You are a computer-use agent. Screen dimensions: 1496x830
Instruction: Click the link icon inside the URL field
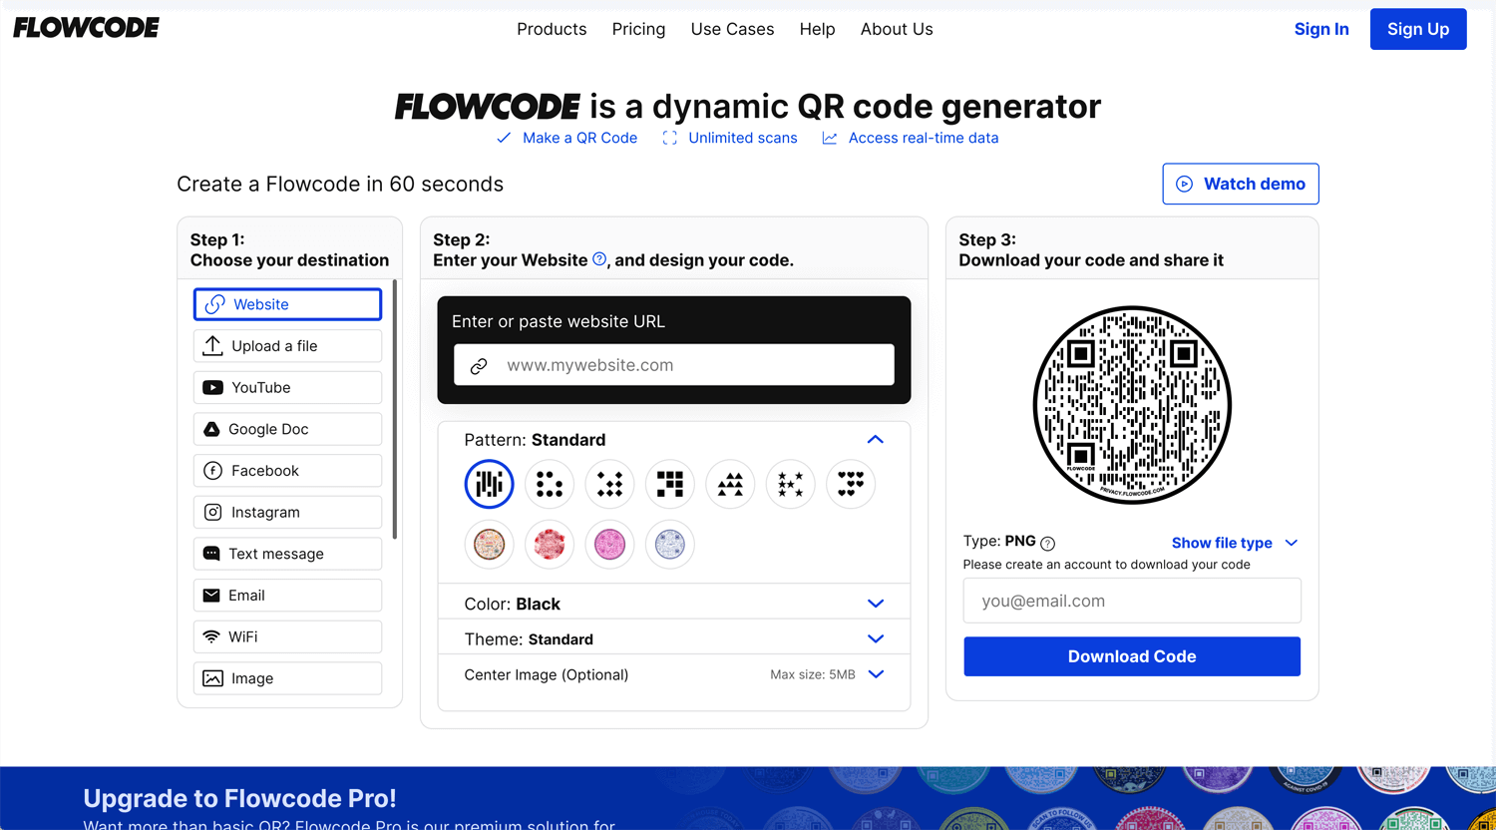[x=479, y=366]
